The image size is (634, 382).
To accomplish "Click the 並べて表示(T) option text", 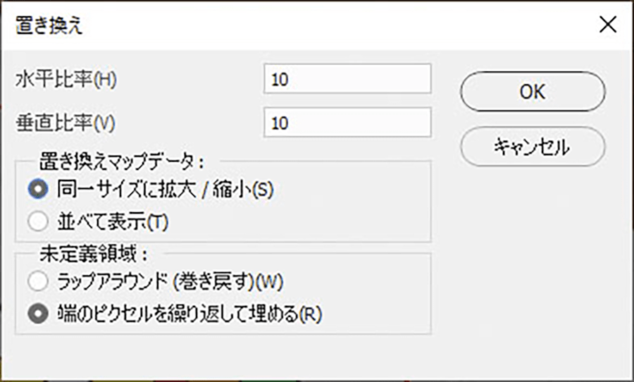I will point(113,221).
